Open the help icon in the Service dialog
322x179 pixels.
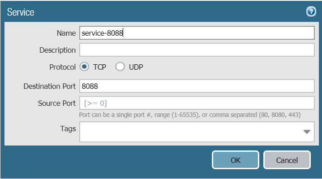click(x=311, y=12)
